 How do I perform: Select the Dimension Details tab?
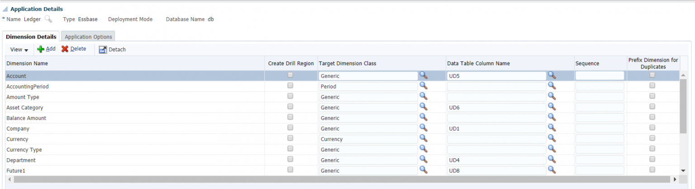click(x=31, y=37)
